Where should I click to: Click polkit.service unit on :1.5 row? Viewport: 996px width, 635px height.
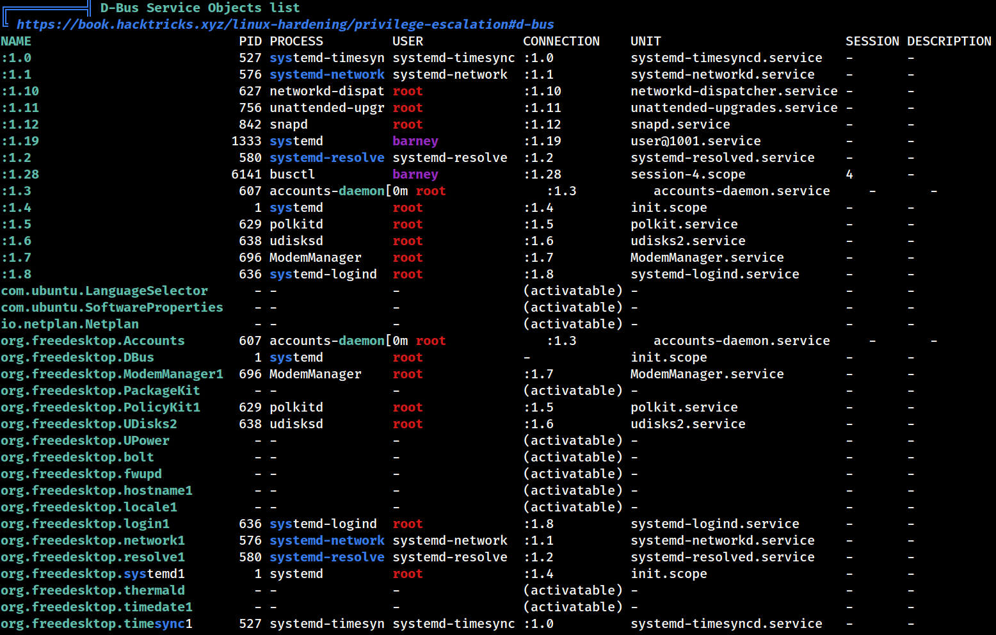click(684, 224)
